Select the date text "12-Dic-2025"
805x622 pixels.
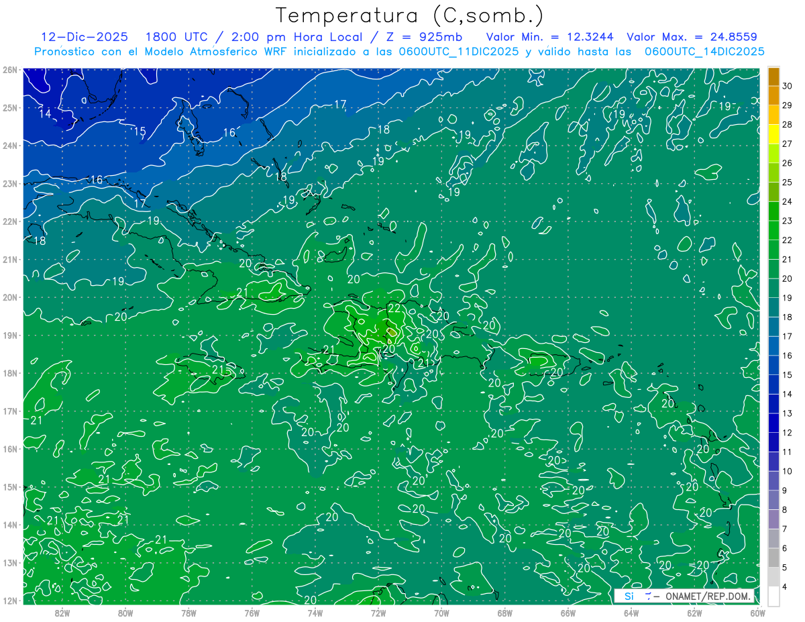(x=85, y=37)
